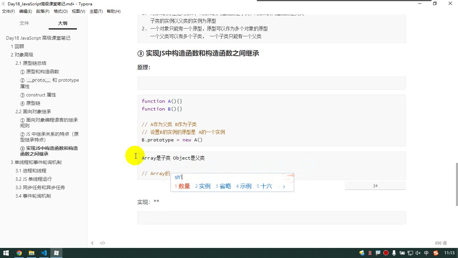Select IME candidate 2 实例
Viewport: 458px width, 258px height.
click(203, 186)
